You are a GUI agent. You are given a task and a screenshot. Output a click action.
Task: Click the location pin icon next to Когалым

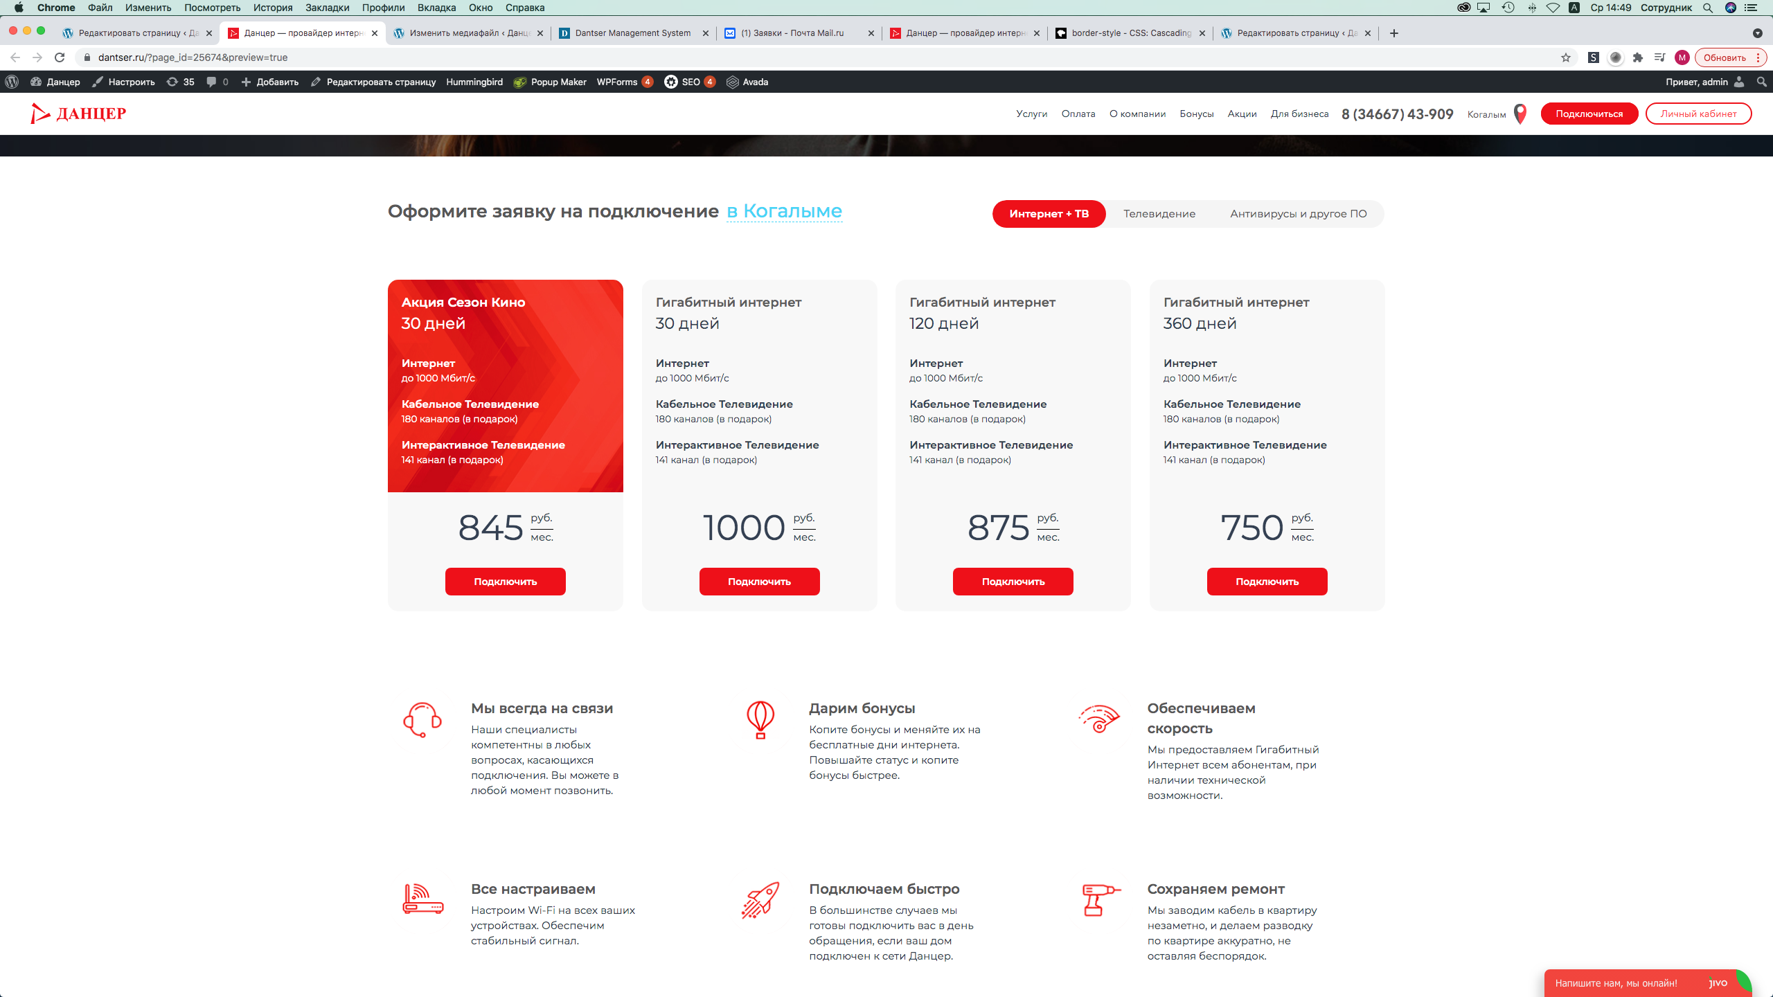tap(1520, 114)
